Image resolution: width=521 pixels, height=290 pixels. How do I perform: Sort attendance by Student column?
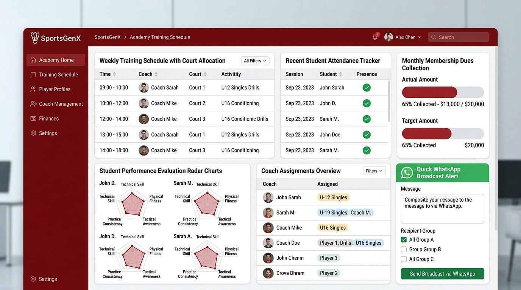[340, 74]
